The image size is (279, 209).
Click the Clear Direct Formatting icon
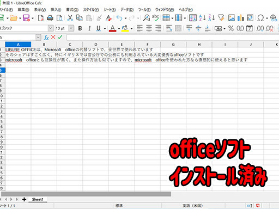pyautogui.click(x=108, y=18)
